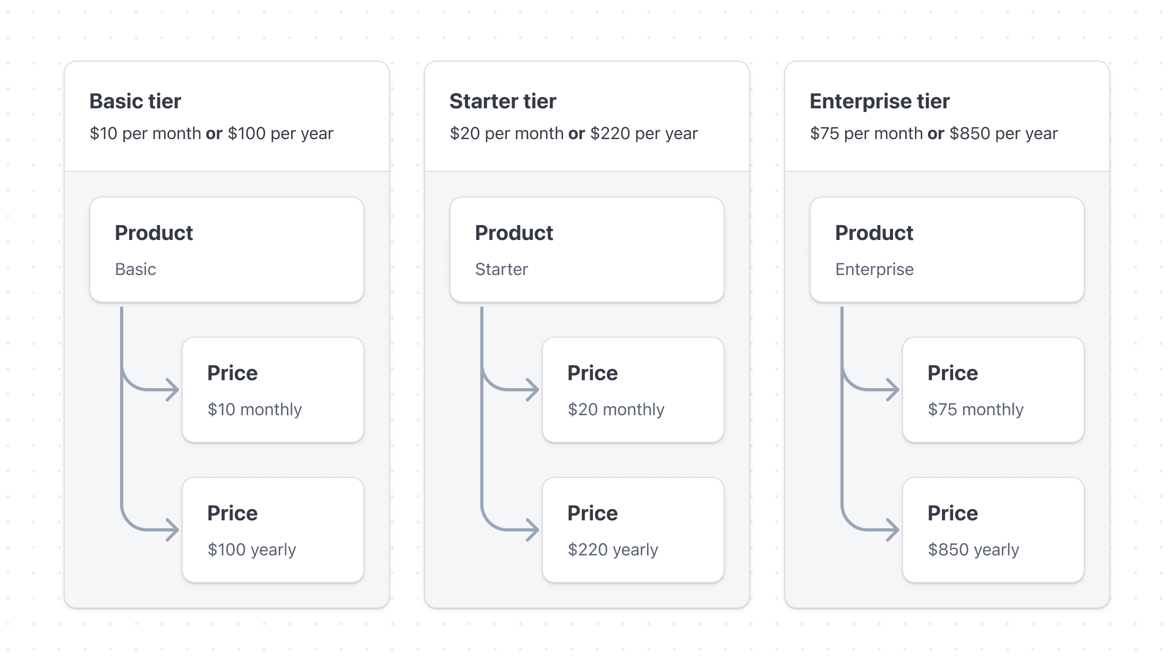Screen dimensions: 1173x669
Task: Click arrow pointing to $75 monthly price
Action: [x=891, y=390]
